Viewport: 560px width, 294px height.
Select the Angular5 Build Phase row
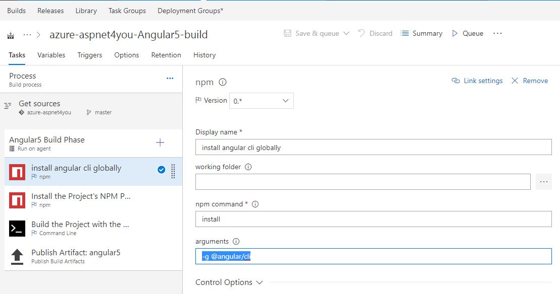click(93, 143)
